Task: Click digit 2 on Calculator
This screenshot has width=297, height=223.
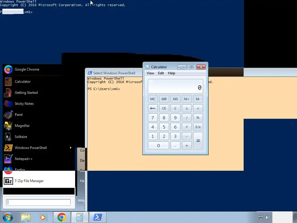Action: coord(164,136)
